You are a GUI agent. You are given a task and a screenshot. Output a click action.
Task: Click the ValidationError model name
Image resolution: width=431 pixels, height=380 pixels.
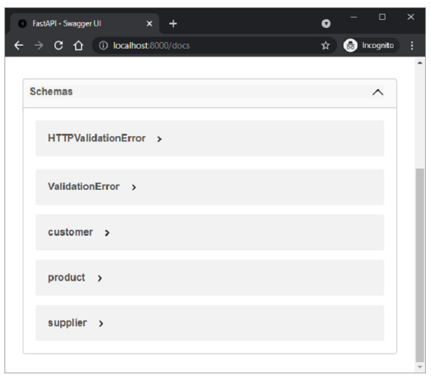click(x=84, y=186)
